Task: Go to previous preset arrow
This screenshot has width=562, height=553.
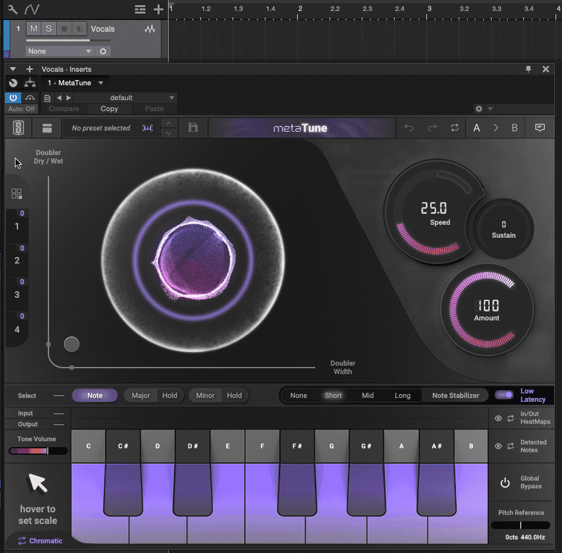Action: click(59, 98)
